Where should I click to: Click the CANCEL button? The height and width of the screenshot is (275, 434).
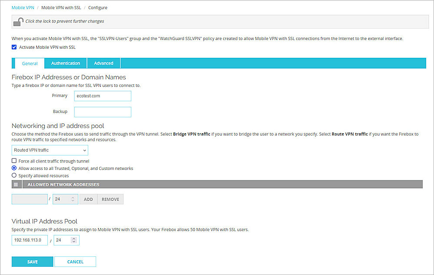75,262
